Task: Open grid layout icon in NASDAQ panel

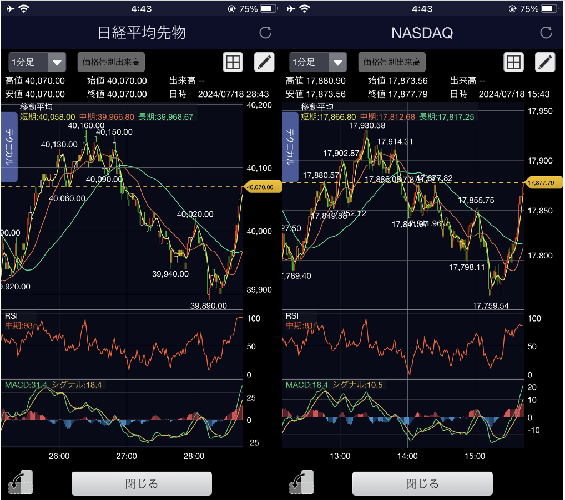Action: pyautogui.click(x=513, y=62)
